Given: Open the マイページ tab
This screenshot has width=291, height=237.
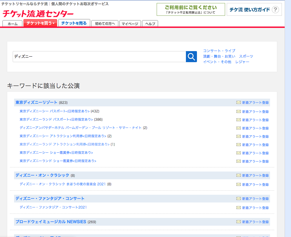Looking at the screenshot, I should [130, 23].
